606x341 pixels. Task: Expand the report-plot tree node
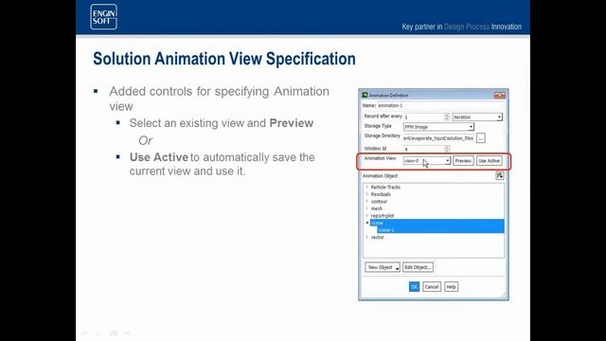366,216
